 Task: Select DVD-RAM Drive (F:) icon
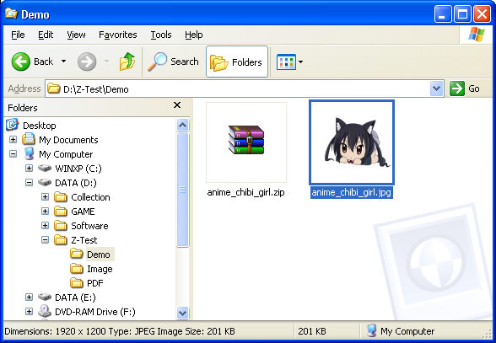point(45,311)
